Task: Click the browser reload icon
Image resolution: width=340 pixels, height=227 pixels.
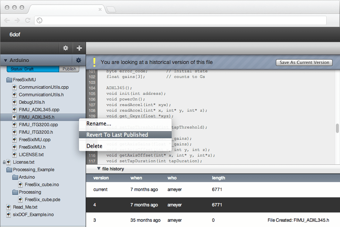Action: tap(28, 20)
